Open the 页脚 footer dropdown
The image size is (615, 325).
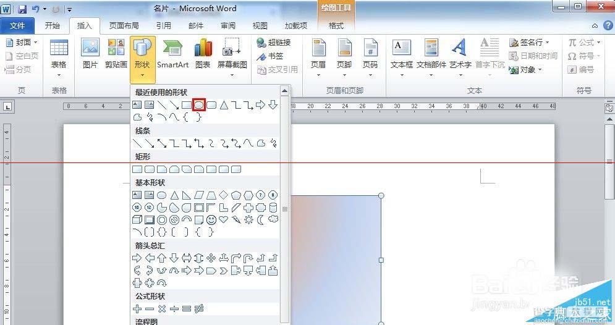(344, 58)
